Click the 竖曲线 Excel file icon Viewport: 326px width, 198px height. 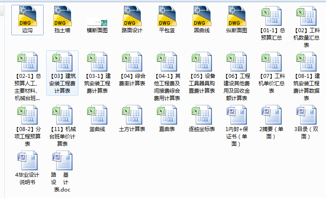(97, 115)
